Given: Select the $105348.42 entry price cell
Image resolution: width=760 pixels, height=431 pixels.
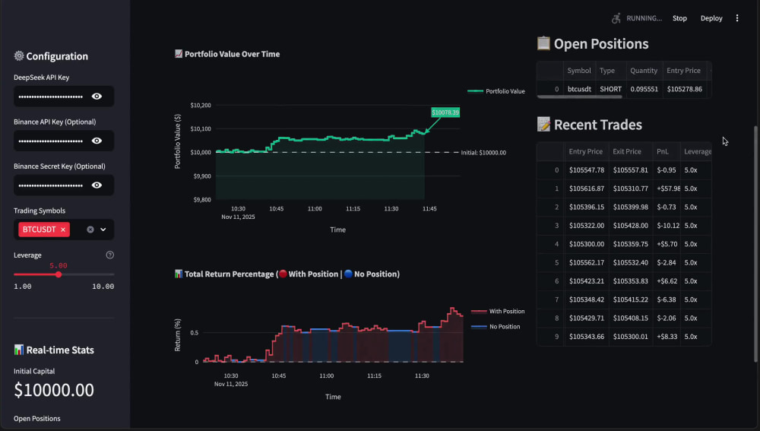Looking at the screenshot, I should pos(587,299).
